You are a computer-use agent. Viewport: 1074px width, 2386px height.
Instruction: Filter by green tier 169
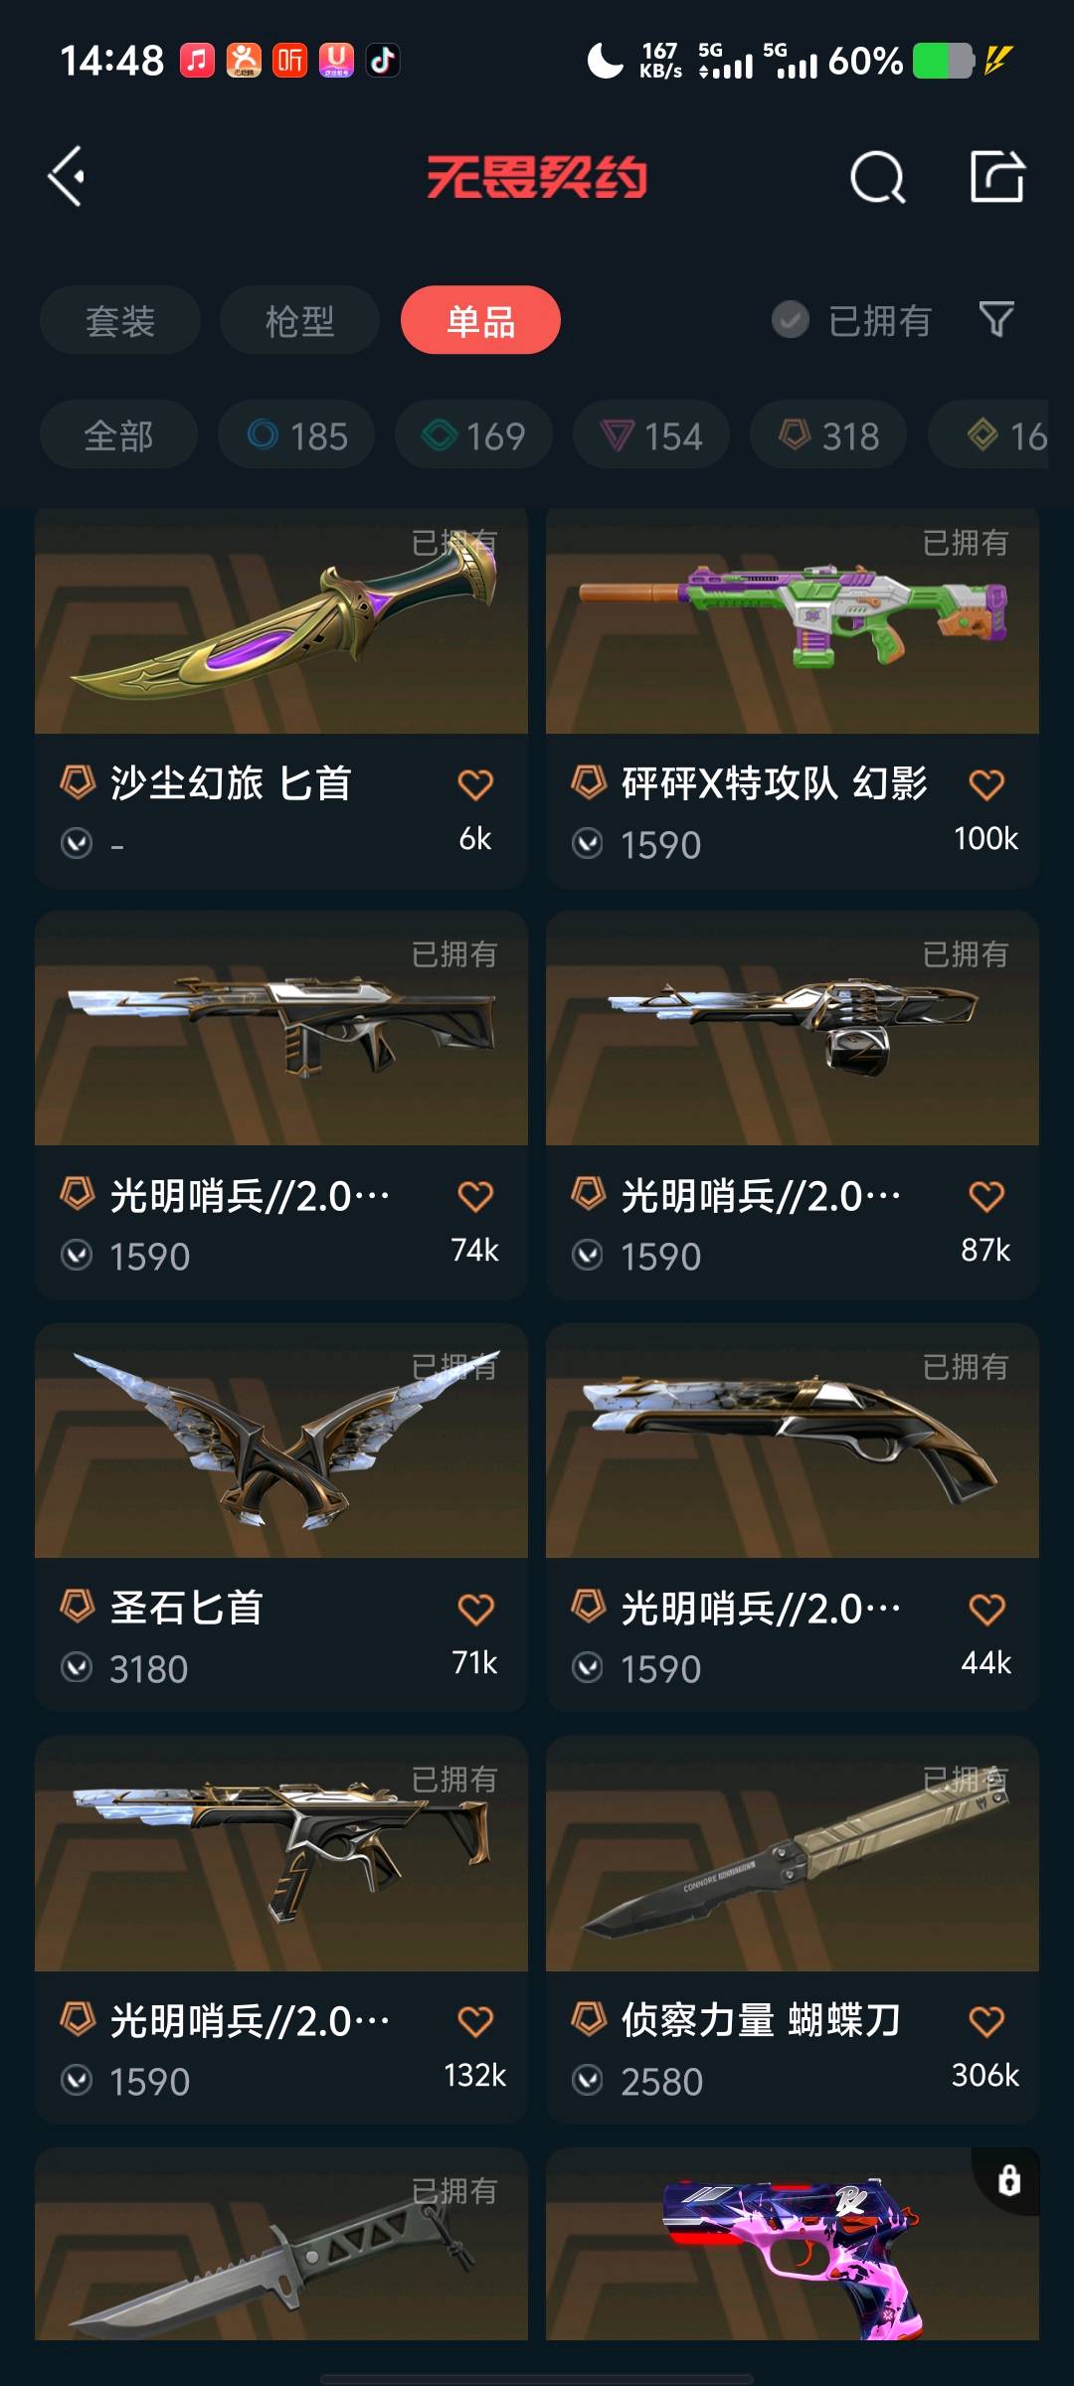click(x=473, y=435)
